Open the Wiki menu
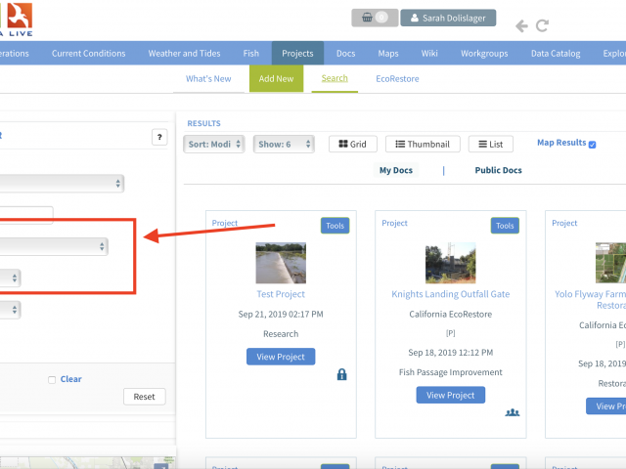Screen dimensions: 626x469 [x=429, y=53]
